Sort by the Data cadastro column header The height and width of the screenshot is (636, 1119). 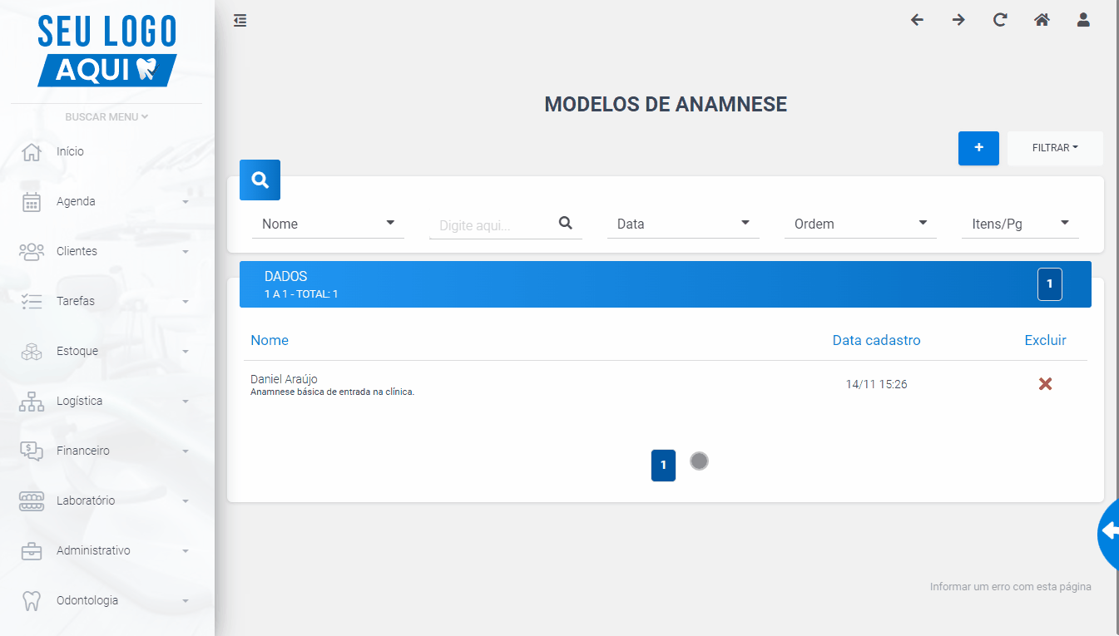(877, 340)
